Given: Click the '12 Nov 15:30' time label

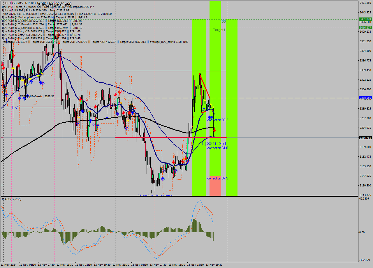Looking at the screenshot, I should tap(84, 265).
